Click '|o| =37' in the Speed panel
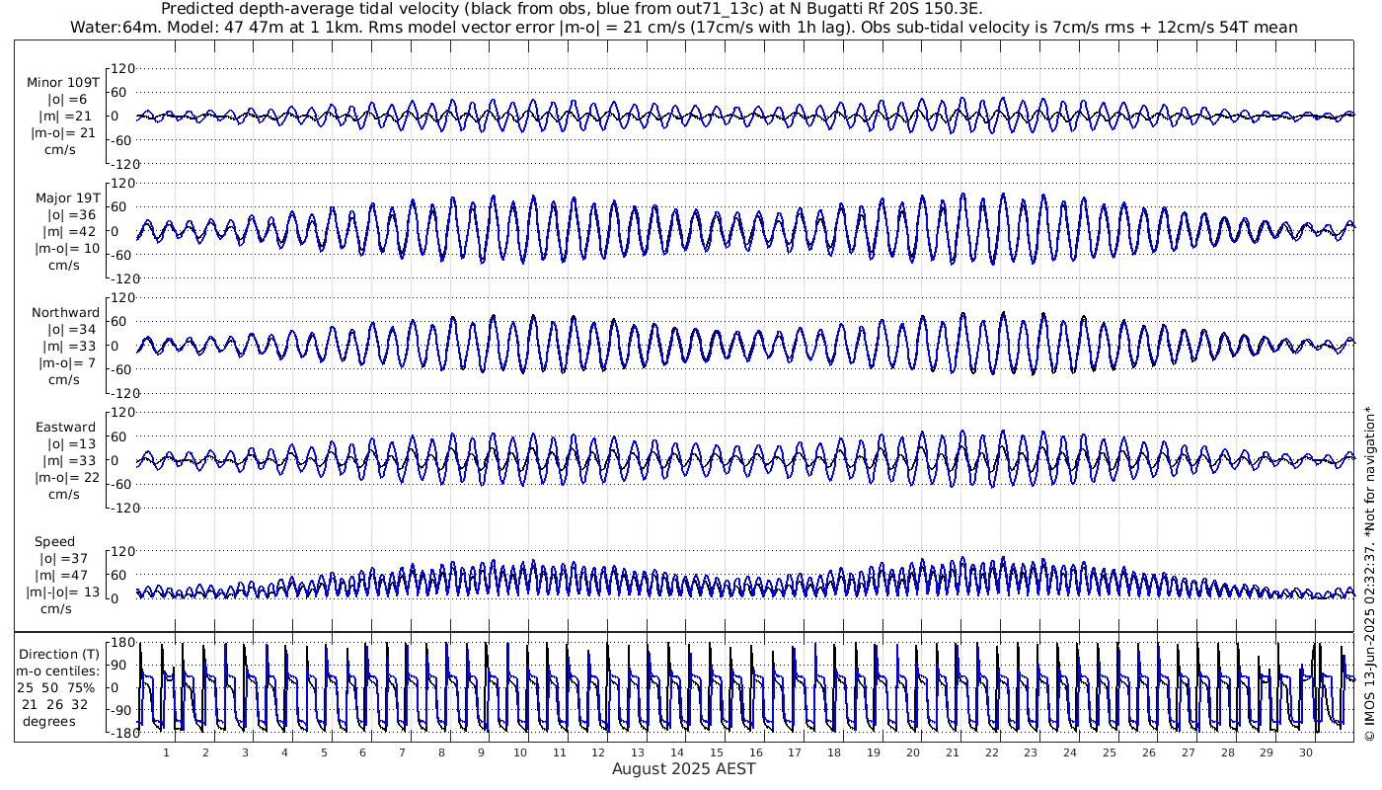1382x790 pixels. click(61, 559)
